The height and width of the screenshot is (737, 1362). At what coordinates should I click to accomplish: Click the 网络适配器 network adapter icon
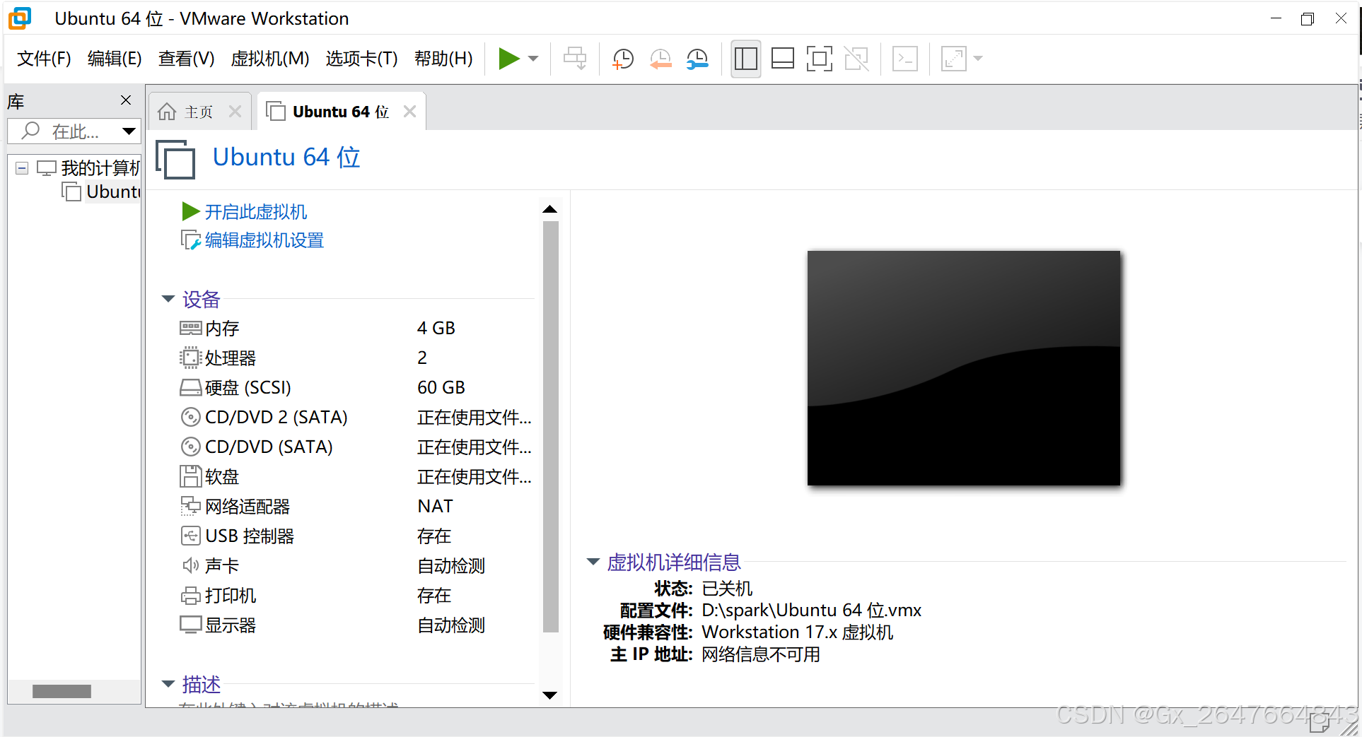(190, 507)
